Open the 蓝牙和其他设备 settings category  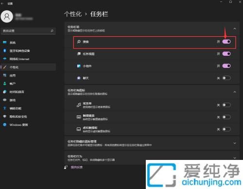(28, 51)
